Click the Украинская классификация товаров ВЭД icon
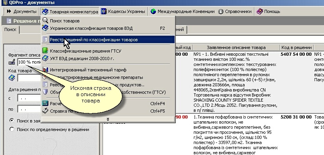The height and width of the screenshot is (155, 324). click(x=45, y=28)
